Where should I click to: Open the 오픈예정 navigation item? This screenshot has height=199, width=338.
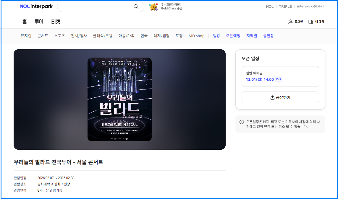click(233, 35)
